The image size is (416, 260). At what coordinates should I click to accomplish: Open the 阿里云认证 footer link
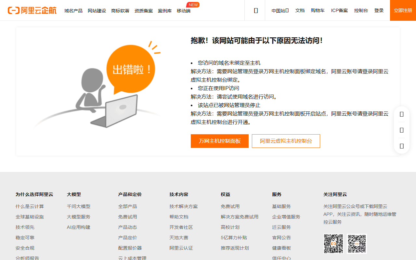181,248
